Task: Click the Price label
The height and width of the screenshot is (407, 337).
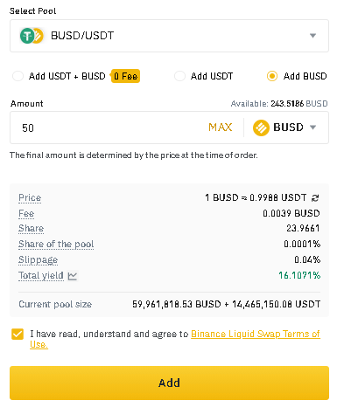Action: point(30,197)
